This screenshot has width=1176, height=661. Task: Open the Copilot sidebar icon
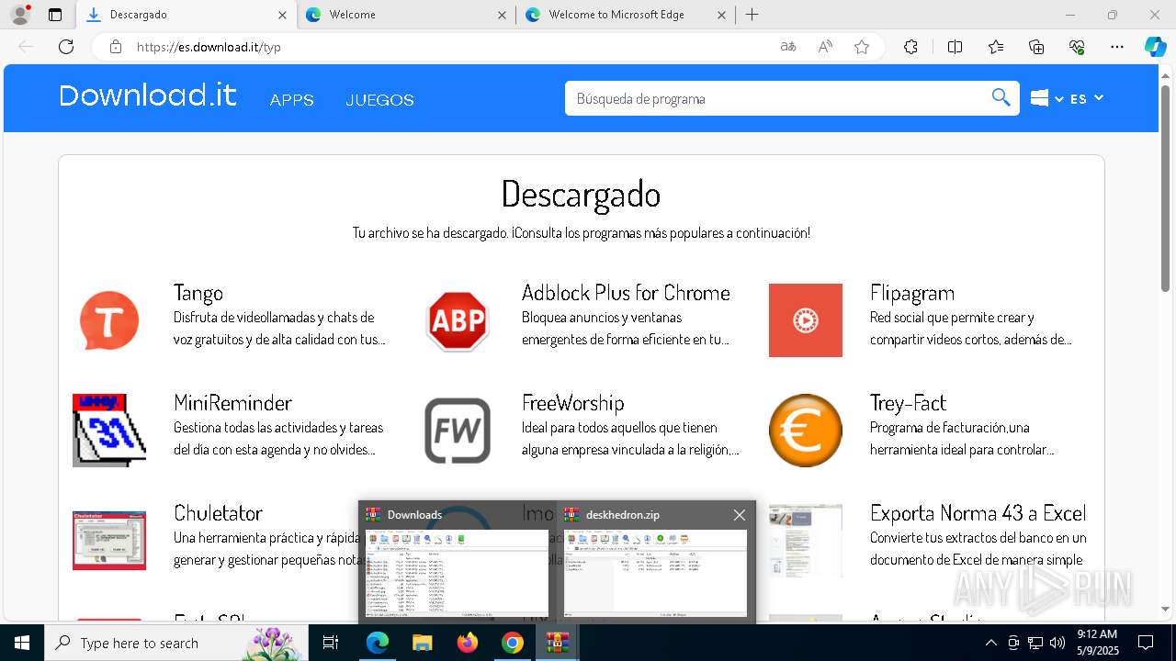[x=1156, y=47]
